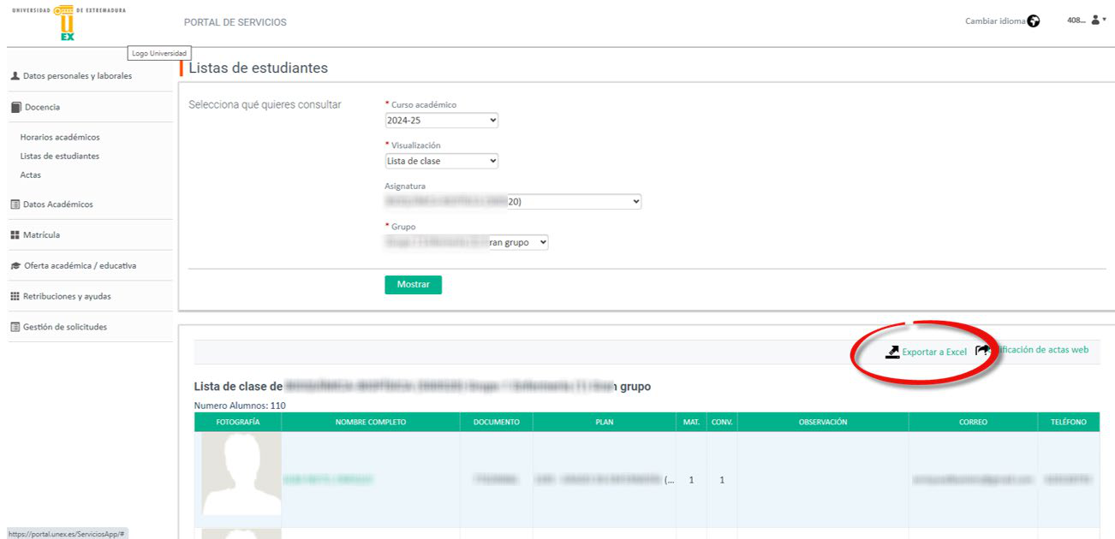
Task: Click the CORREO column header
Action: point(974,423)
